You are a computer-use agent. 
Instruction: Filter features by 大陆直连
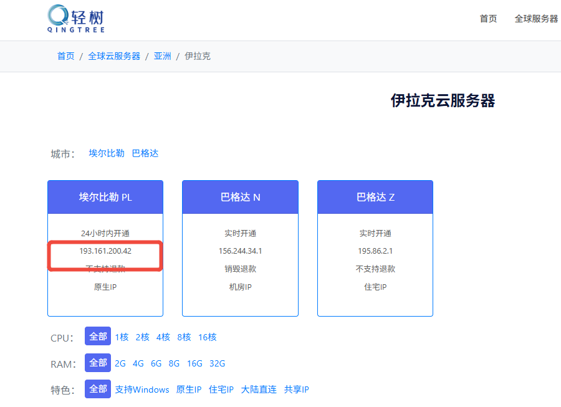pyautogui.click(x=259, y=390)
